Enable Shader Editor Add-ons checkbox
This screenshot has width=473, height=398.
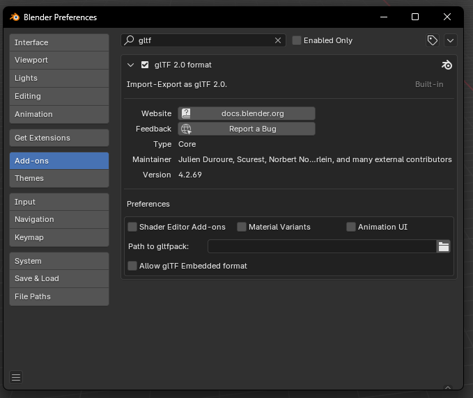coord(132,227)
